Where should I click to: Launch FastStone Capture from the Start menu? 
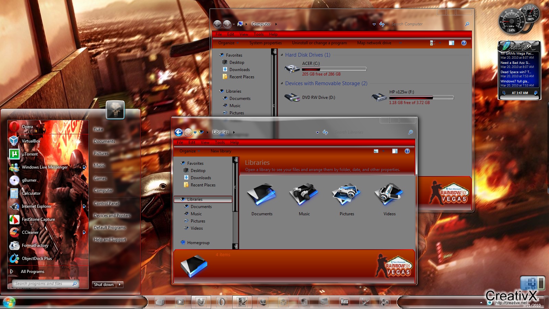click(38, 219)
